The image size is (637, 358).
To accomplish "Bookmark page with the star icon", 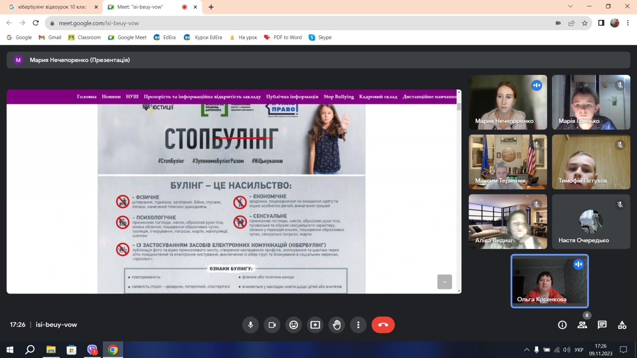I will [x=584, y=23].
